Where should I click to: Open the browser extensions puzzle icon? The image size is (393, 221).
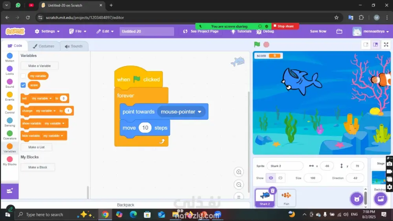coord(361,18)
